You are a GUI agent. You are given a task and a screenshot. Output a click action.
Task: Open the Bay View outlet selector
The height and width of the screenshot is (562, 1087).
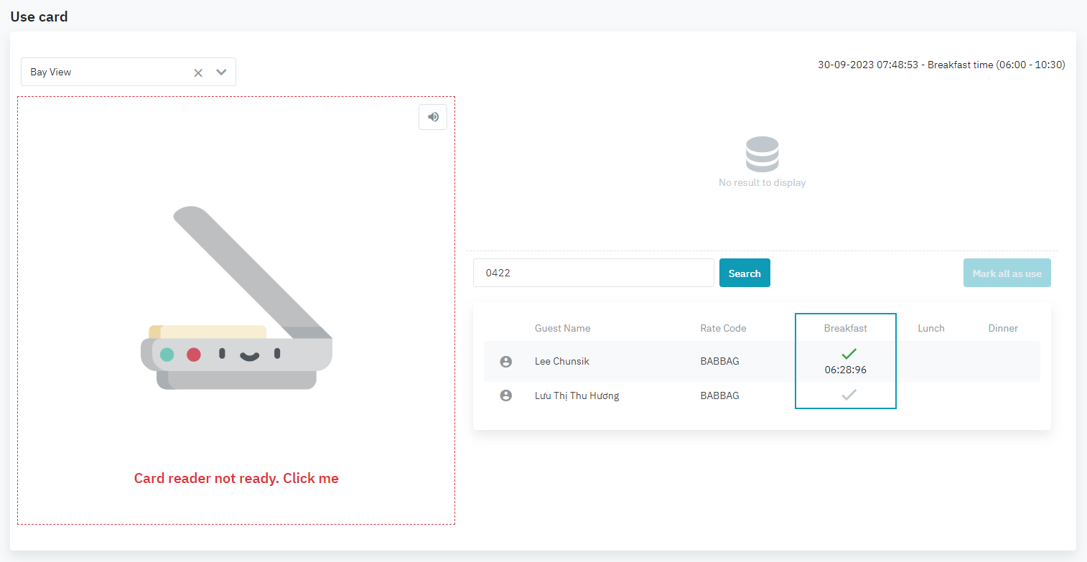pyautogui.click(x=108, y=72)
